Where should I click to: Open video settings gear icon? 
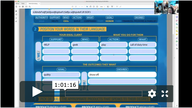pyautogui.click(x=152, y=93)
